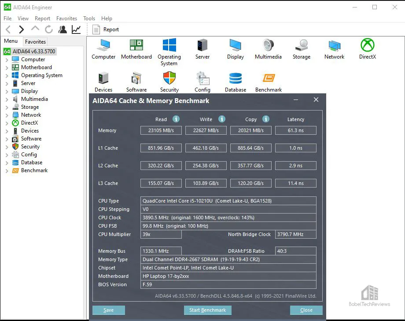Open the Config category icon in main pane
Image resolution: width=405 pixels, height=321 pixels.
(203, 78)
